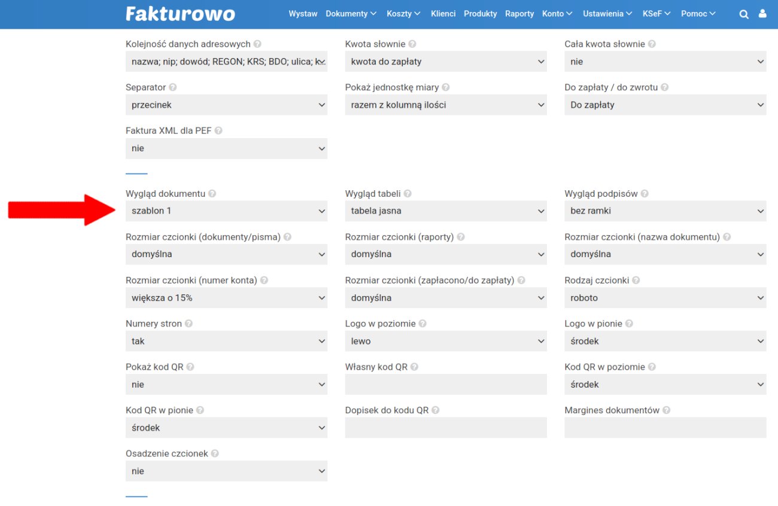Click the Własny kod QR input field
Screen dimensions: 778x506
click(x=446, y=385)
